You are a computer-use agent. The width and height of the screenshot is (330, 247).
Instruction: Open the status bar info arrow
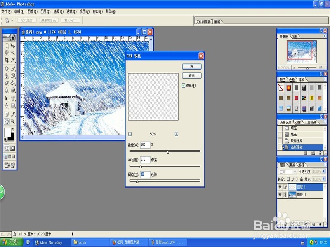73,234
